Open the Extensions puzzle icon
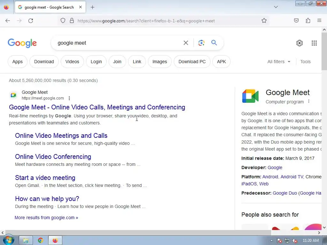This screenshot has height=245, width=327. coord(308,21)
